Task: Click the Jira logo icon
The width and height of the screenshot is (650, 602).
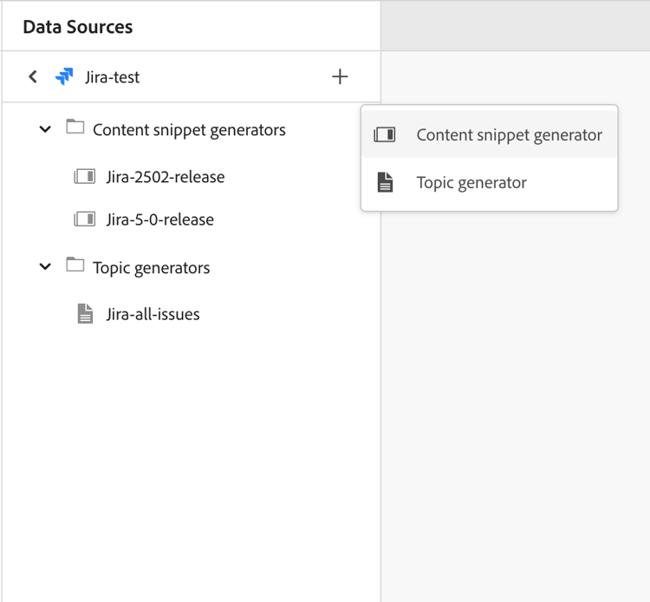Action: [x=64, y=77]
